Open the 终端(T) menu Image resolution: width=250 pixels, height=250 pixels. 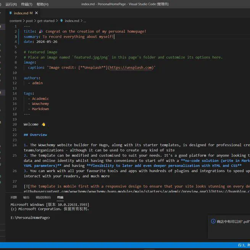27,4
